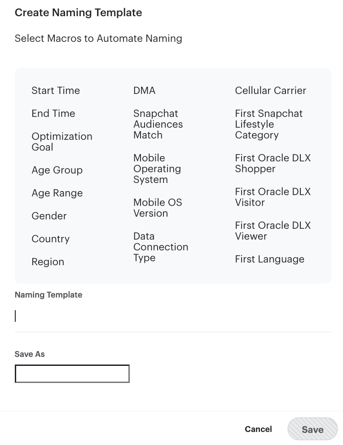Click the Save As input box
Image resolution: width=343 pixels, height=445 pixels.
[x=72, y=374]
